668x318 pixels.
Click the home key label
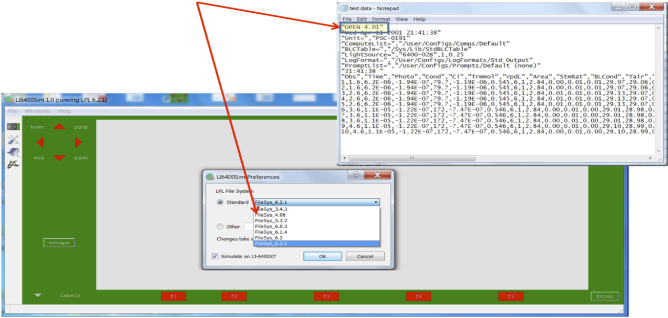(x=37, y=127)
